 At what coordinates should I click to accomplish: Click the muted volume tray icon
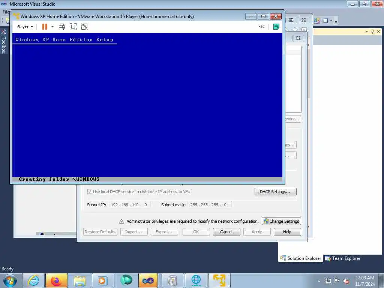pos(346,281)
